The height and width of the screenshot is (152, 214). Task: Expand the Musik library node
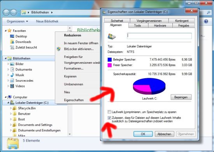pyautogui.click(x=8, y=75)
